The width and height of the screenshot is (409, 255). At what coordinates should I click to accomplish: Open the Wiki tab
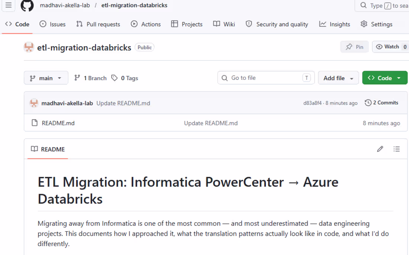pyautogui.click(x=224, y=24)
